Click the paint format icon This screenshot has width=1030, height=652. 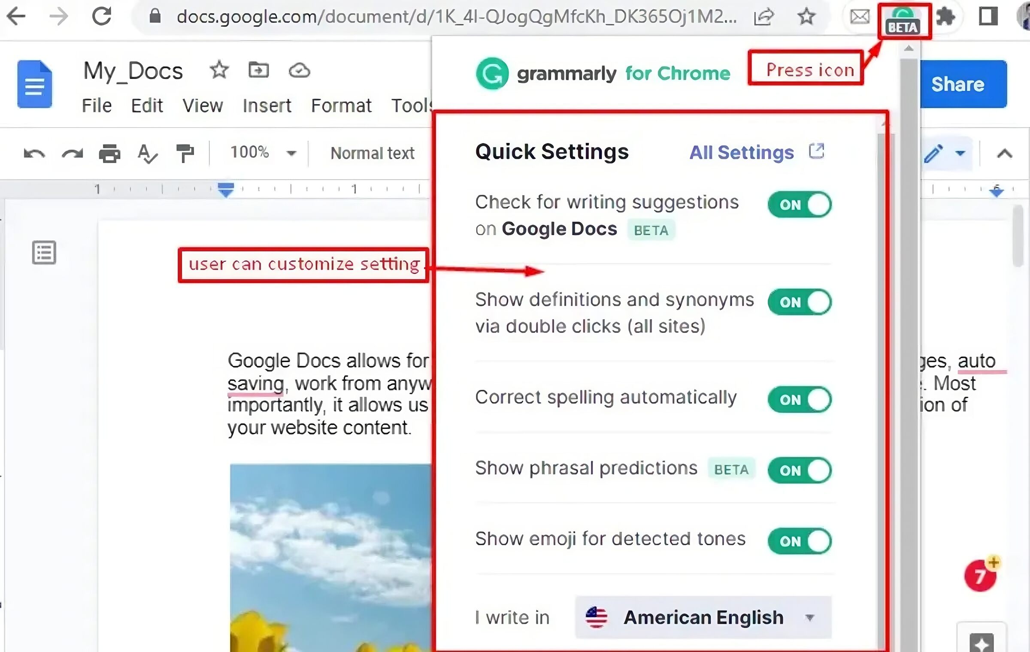pos(185,152)
